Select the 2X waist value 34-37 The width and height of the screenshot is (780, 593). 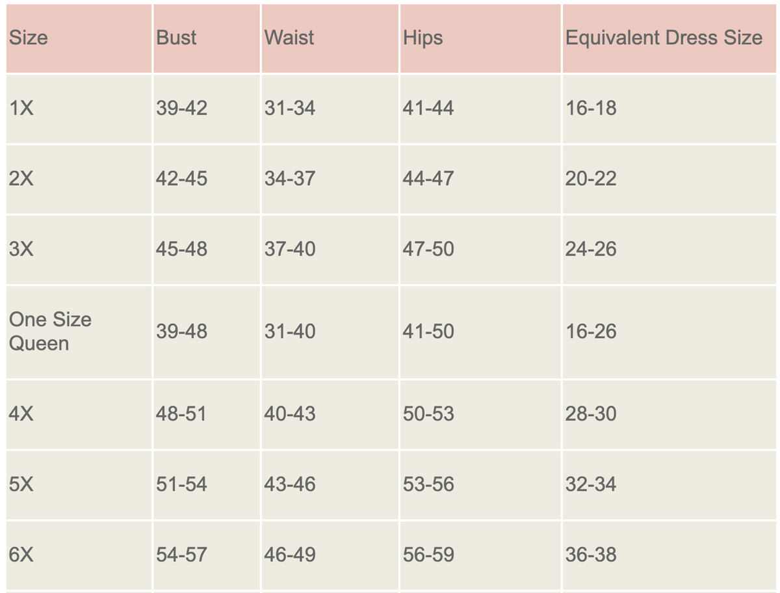tap(290, 178)
